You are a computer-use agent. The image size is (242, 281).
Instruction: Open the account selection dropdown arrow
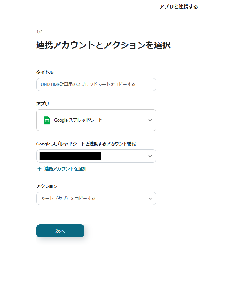[x=150, y=156]
